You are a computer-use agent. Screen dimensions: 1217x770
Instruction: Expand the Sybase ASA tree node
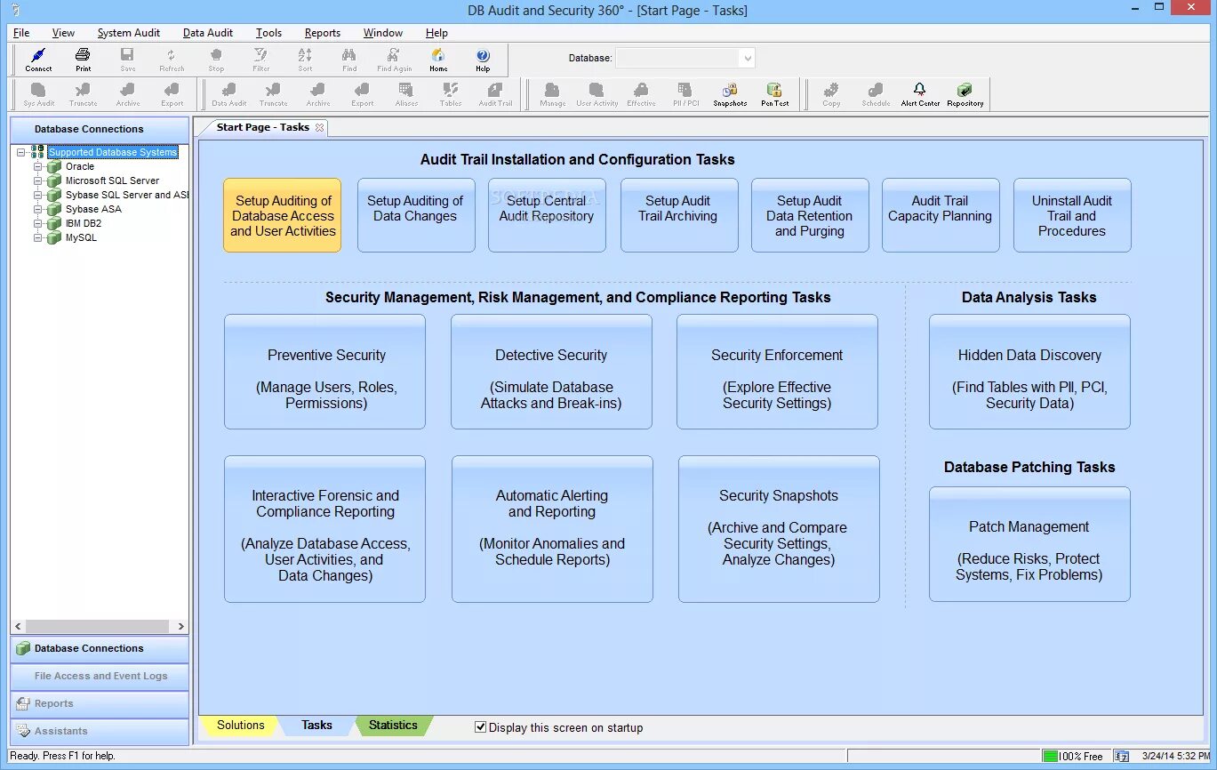click(x=38, y=209)
